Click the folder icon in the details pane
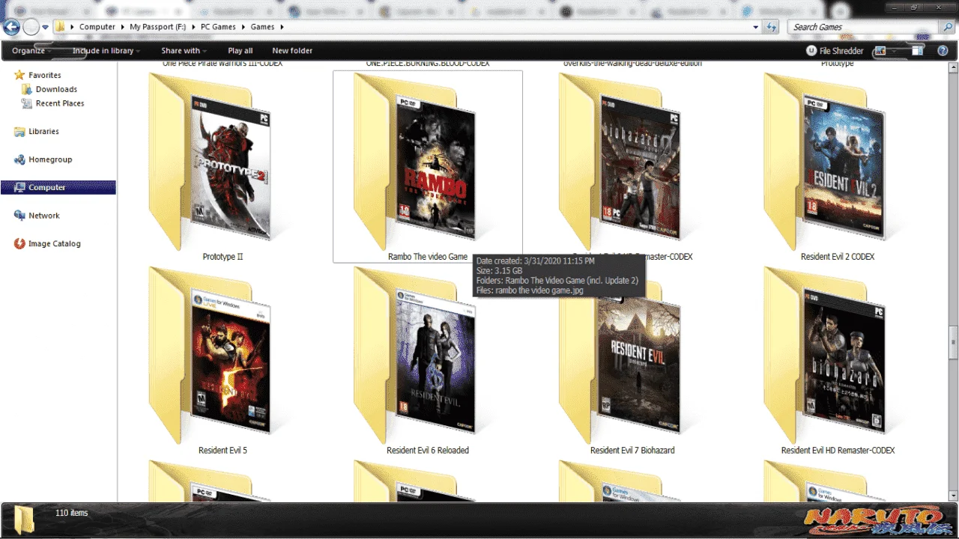Image resolution: width=959 pixels, height=539 pixels. (24, 519)
